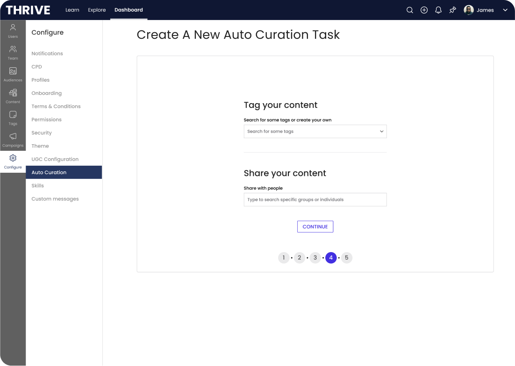Focus the Share with people search field
This screenshot has width=515, height=366.
click(x=315, y=200)
